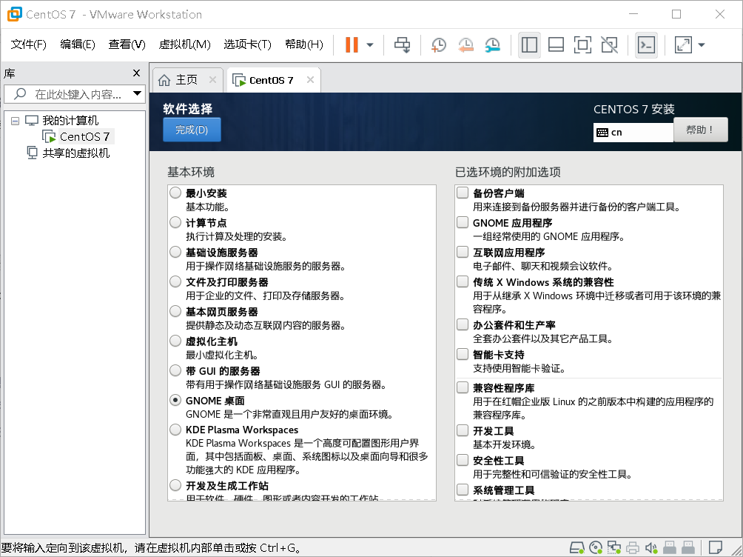Switch to the 主页 tab
This screenshot has height=557, width=743.
click(x=187, y=78)
